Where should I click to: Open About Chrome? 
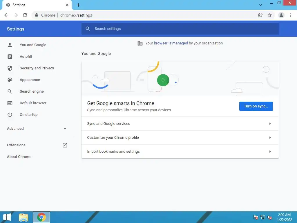[19, 157]
